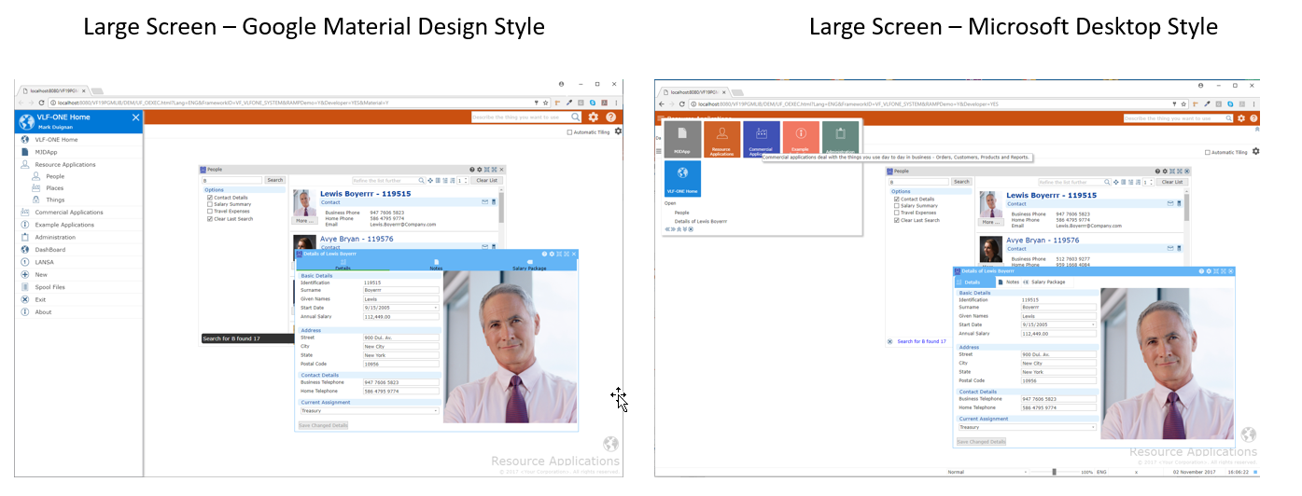The image size is (1302, 496).
Task: Select 'Details of Lewis Boyerrr' in Desktop Open list
Action: point(701,221)
